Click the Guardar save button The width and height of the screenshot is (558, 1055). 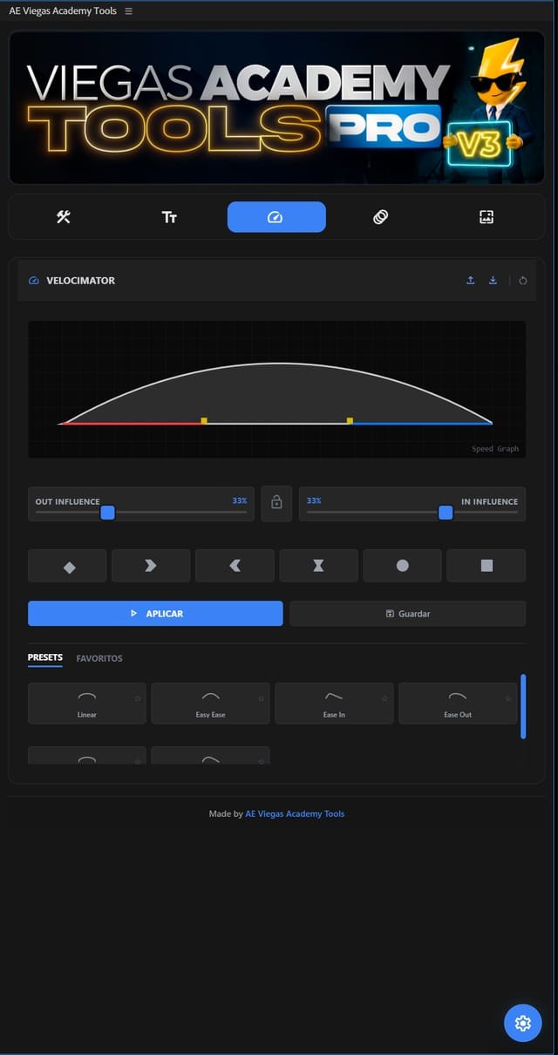407,614
